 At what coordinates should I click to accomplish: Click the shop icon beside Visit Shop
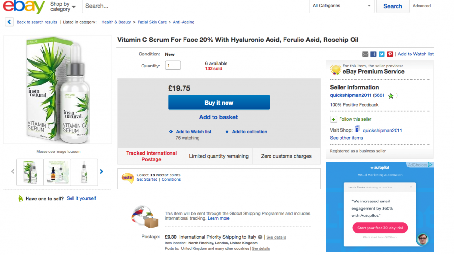pos(357,129)
